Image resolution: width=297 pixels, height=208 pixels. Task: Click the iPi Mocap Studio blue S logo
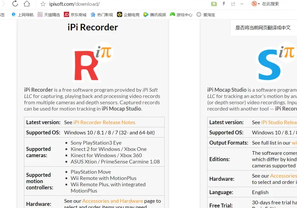pyautogui.click(x=277, y=62)
